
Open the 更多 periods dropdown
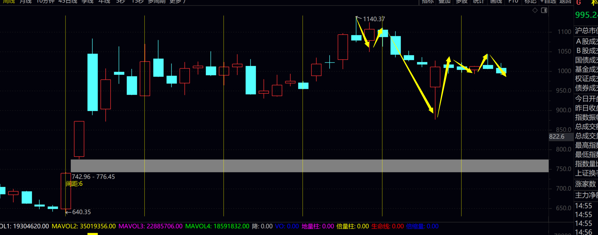pos(177,2)
